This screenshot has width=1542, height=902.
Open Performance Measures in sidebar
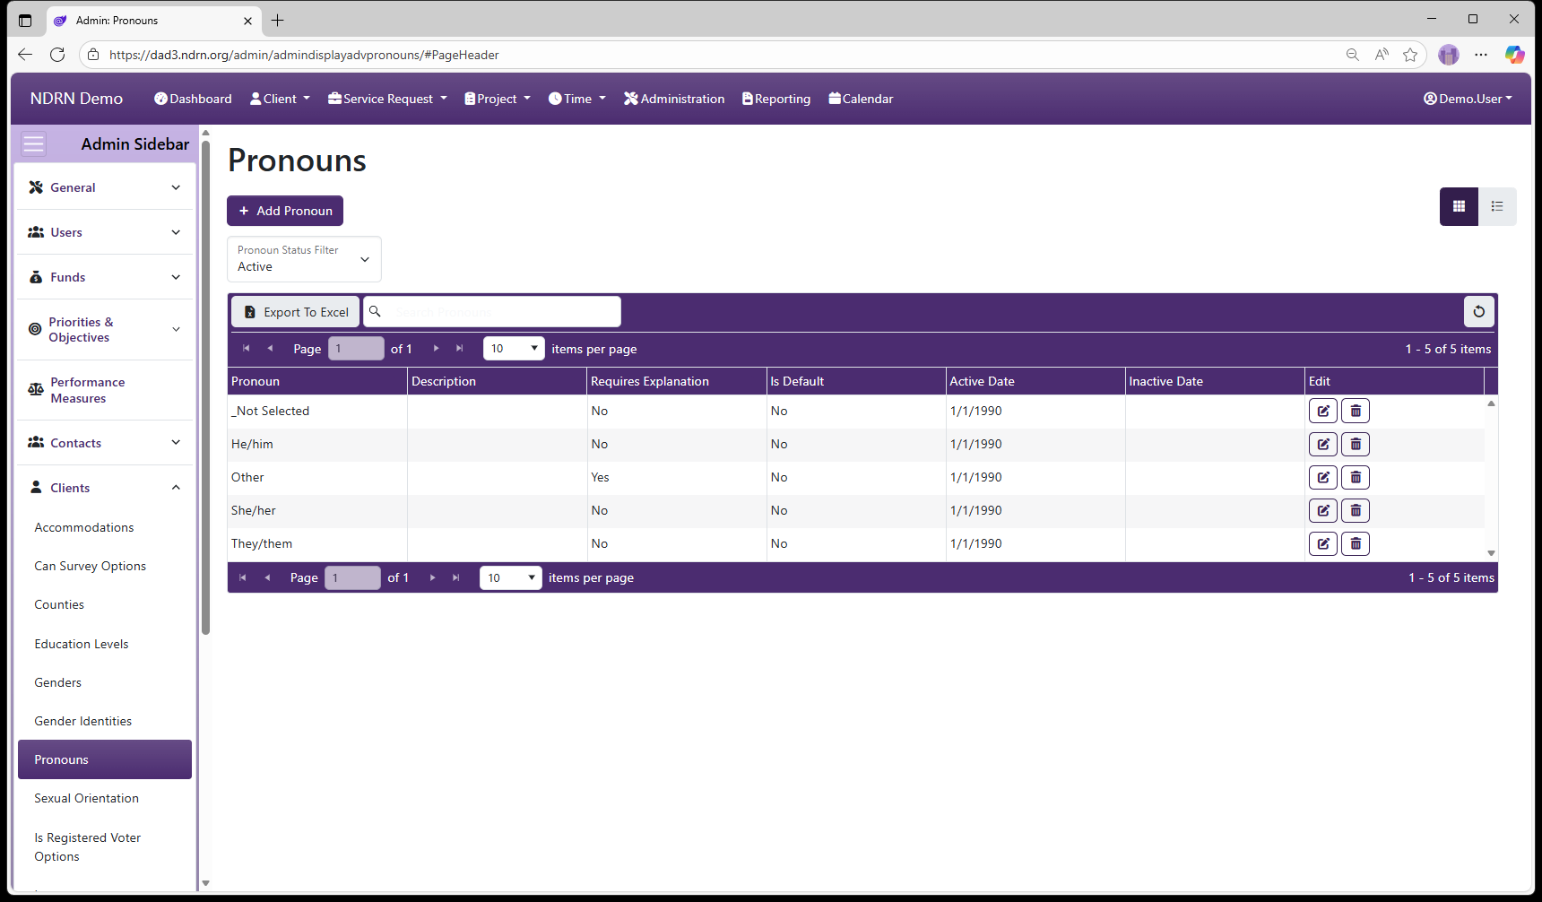pos(105,390)
